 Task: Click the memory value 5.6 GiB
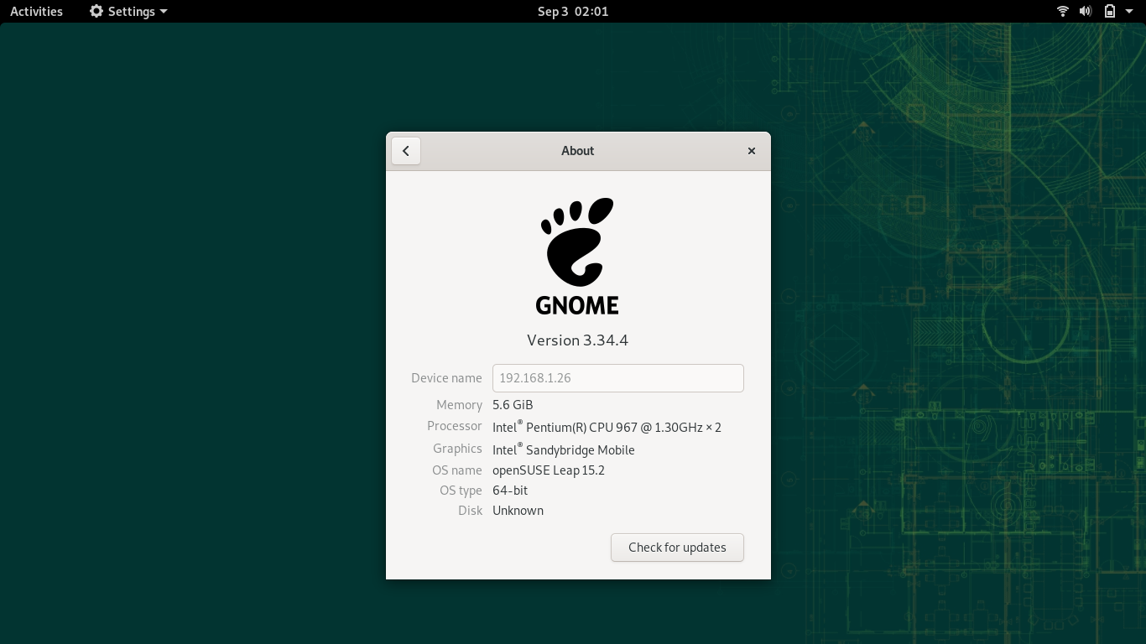click(x=513, y=405)
